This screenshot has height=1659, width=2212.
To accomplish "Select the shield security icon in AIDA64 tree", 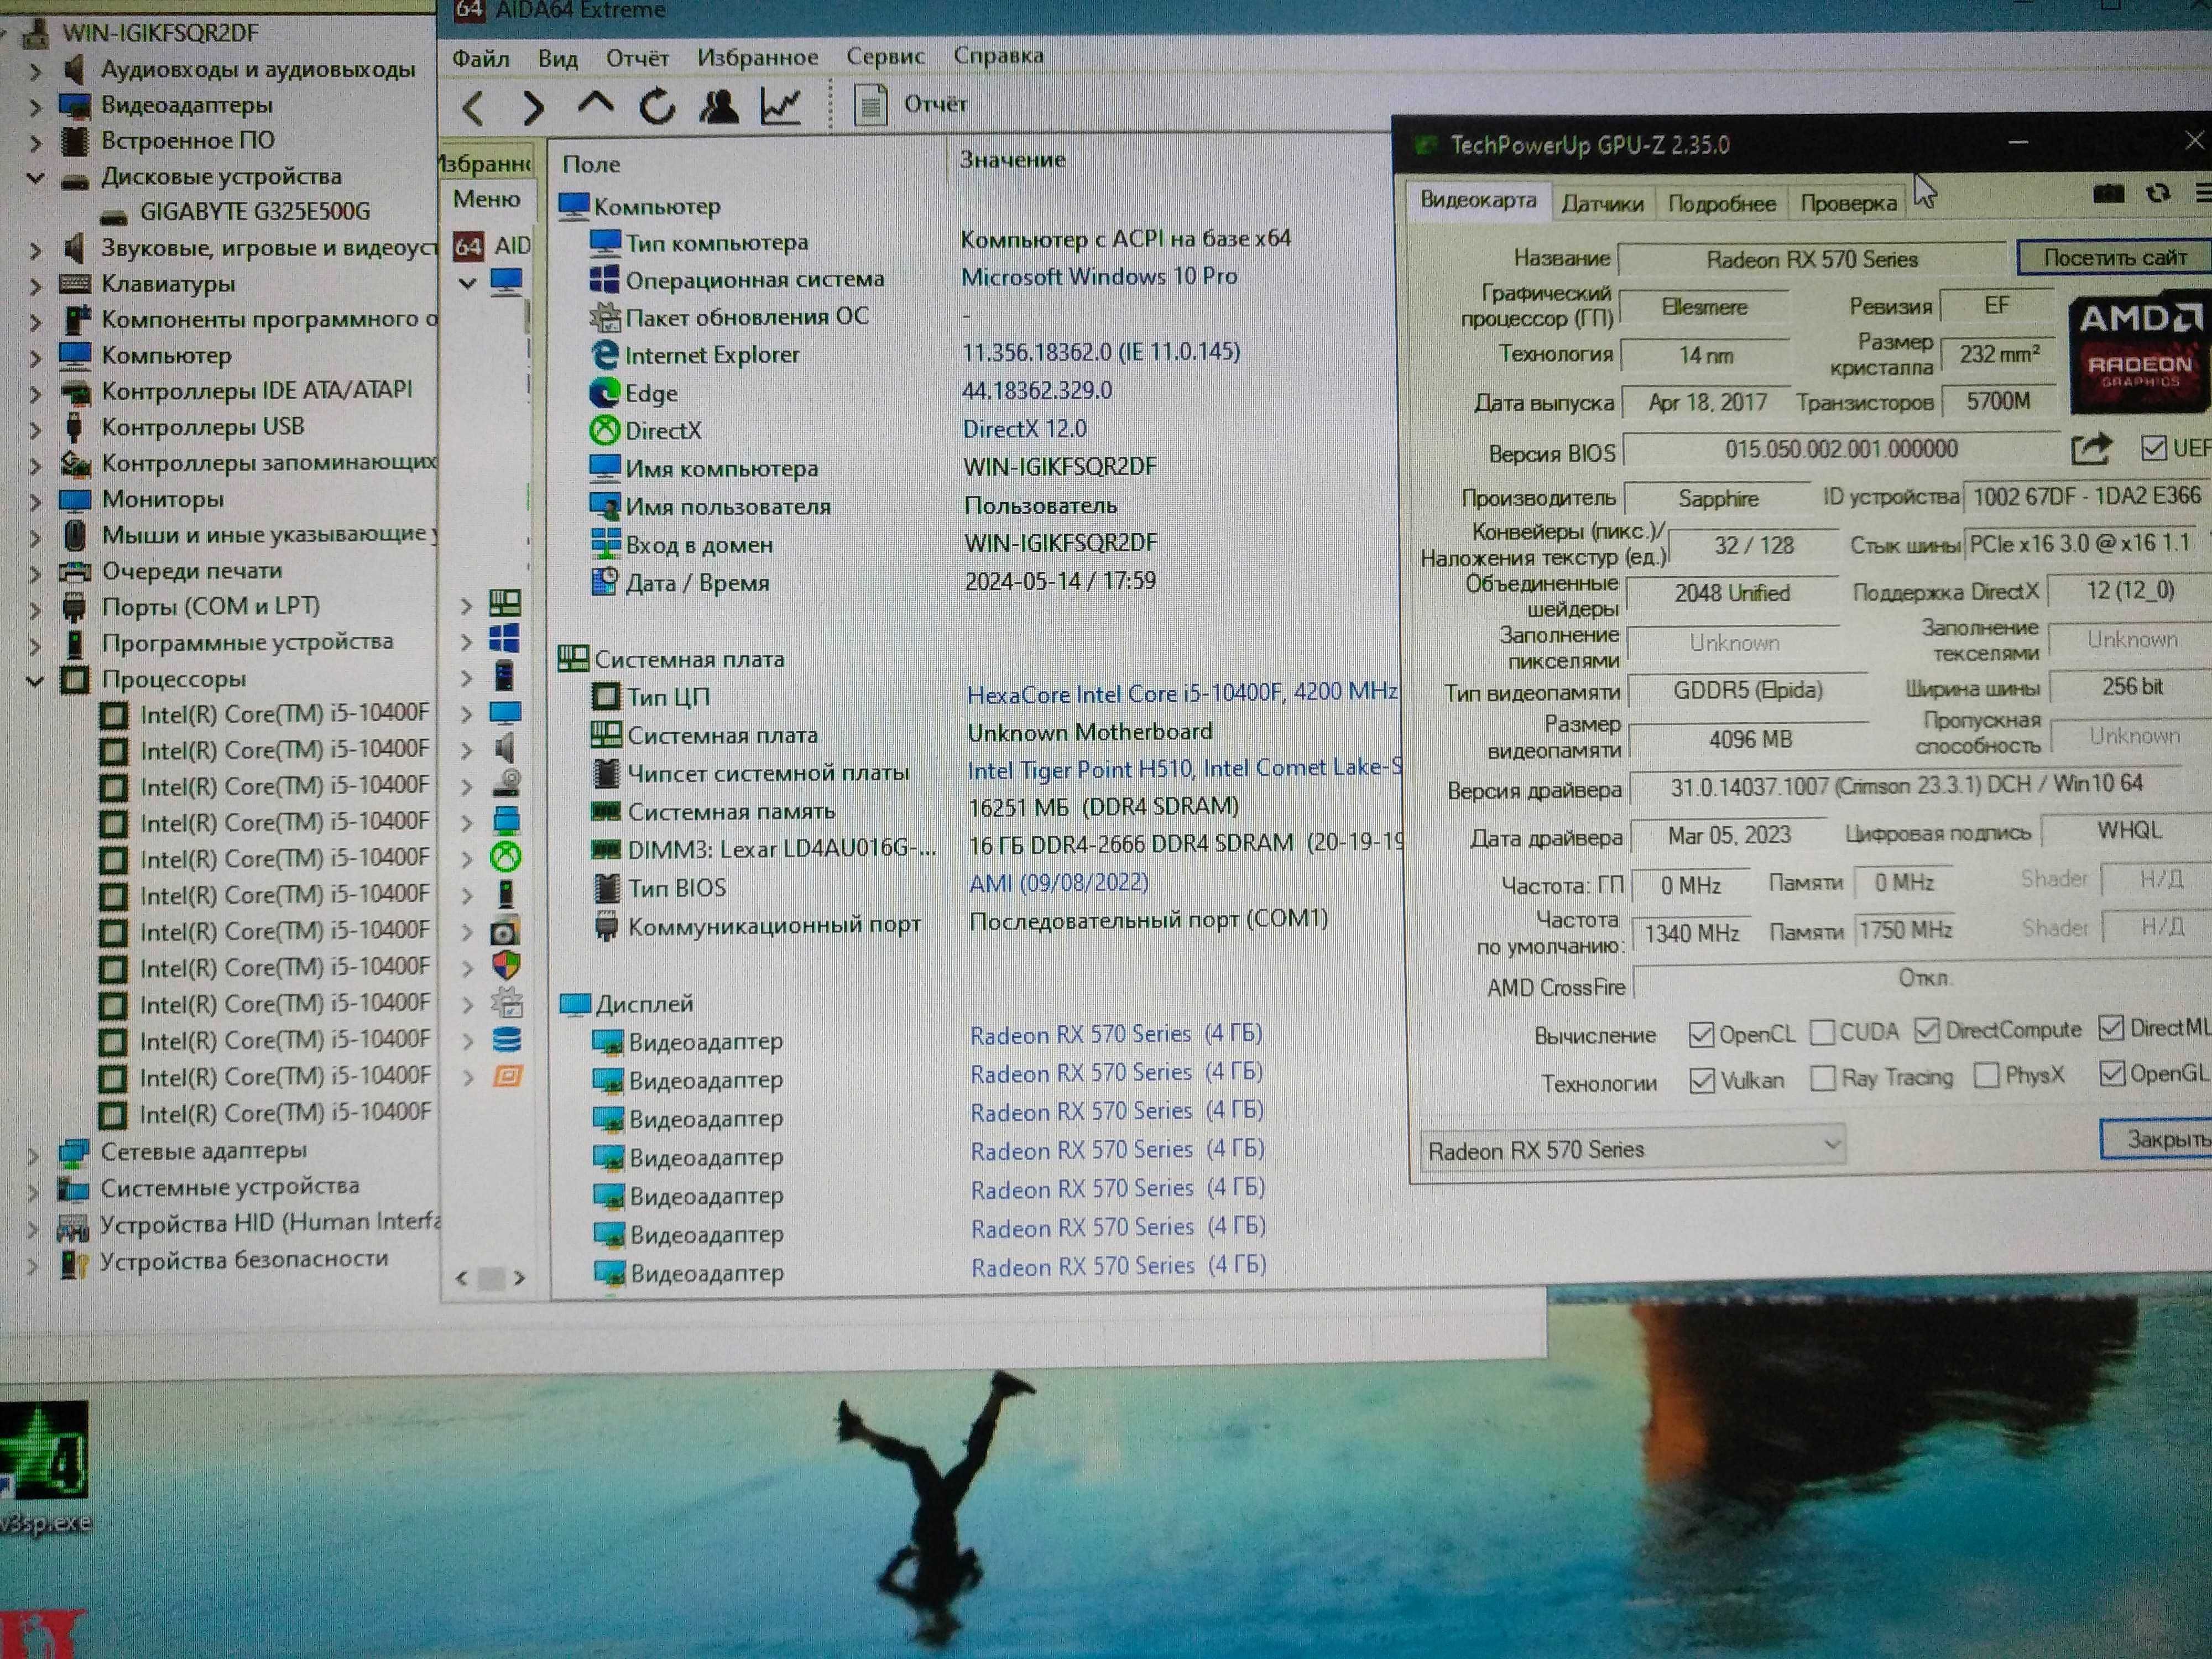I will pyautogui.click(x=506, y=966).
